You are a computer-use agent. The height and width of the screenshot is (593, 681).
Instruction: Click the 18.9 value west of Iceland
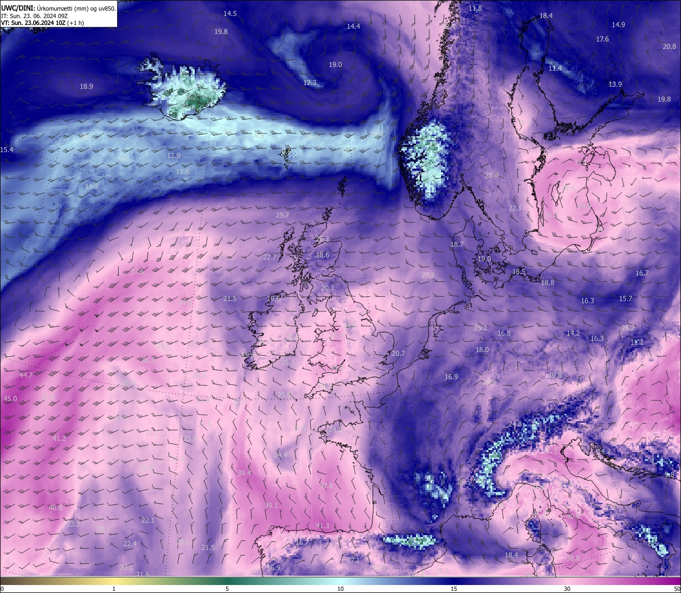click(x=86, y=87)
